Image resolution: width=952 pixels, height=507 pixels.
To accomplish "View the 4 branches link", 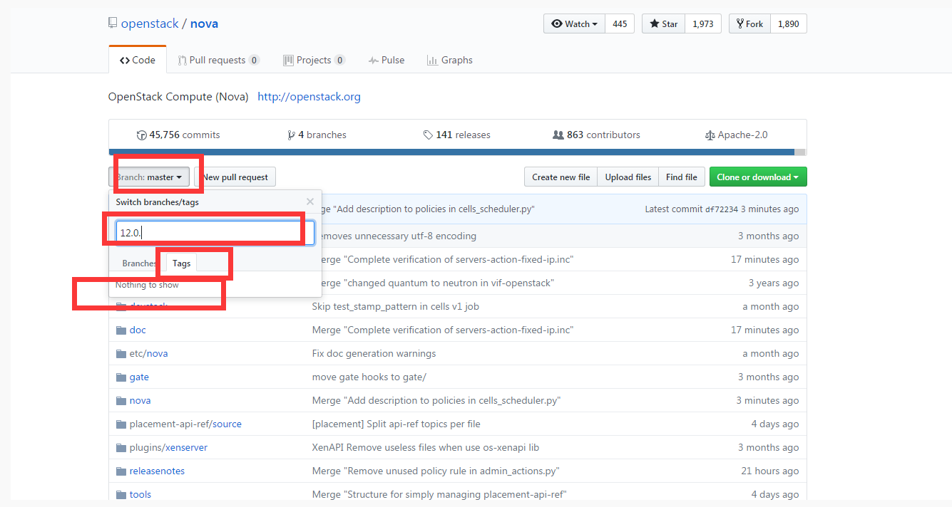I will coord(317,135).
